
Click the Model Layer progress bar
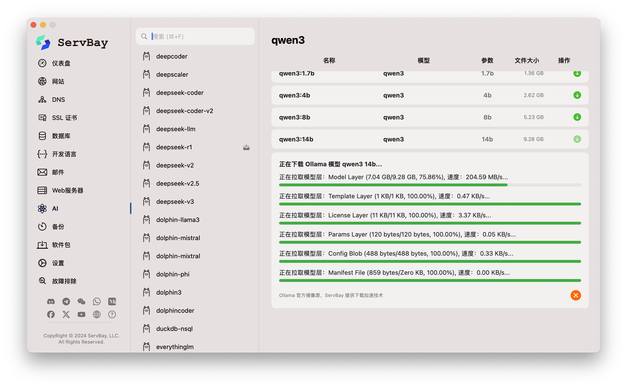pyautogui.click(x=430, y=185)
